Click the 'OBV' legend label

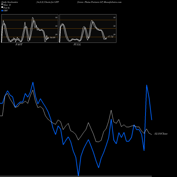point(6,11)
